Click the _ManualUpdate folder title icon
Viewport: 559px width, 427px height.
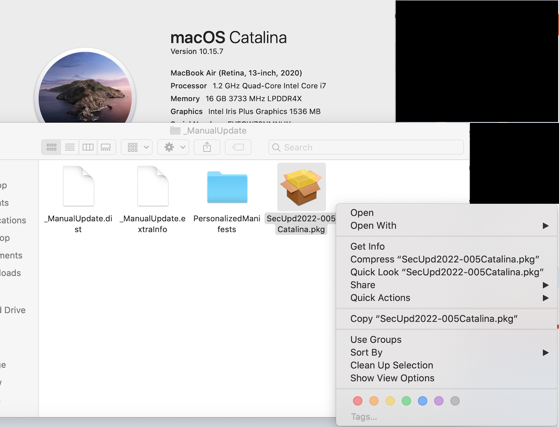point(175,130)
